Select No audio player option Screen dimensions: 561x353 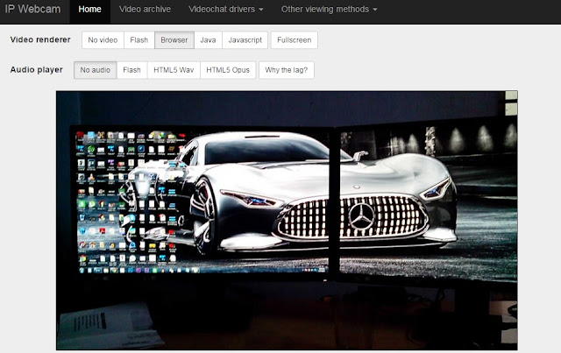click(x=96, y=70)
